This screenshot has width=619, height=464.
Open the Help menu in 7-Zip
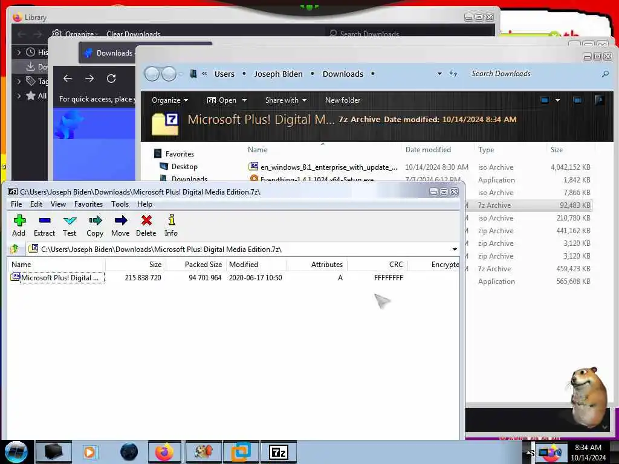[x=144, y=204]
